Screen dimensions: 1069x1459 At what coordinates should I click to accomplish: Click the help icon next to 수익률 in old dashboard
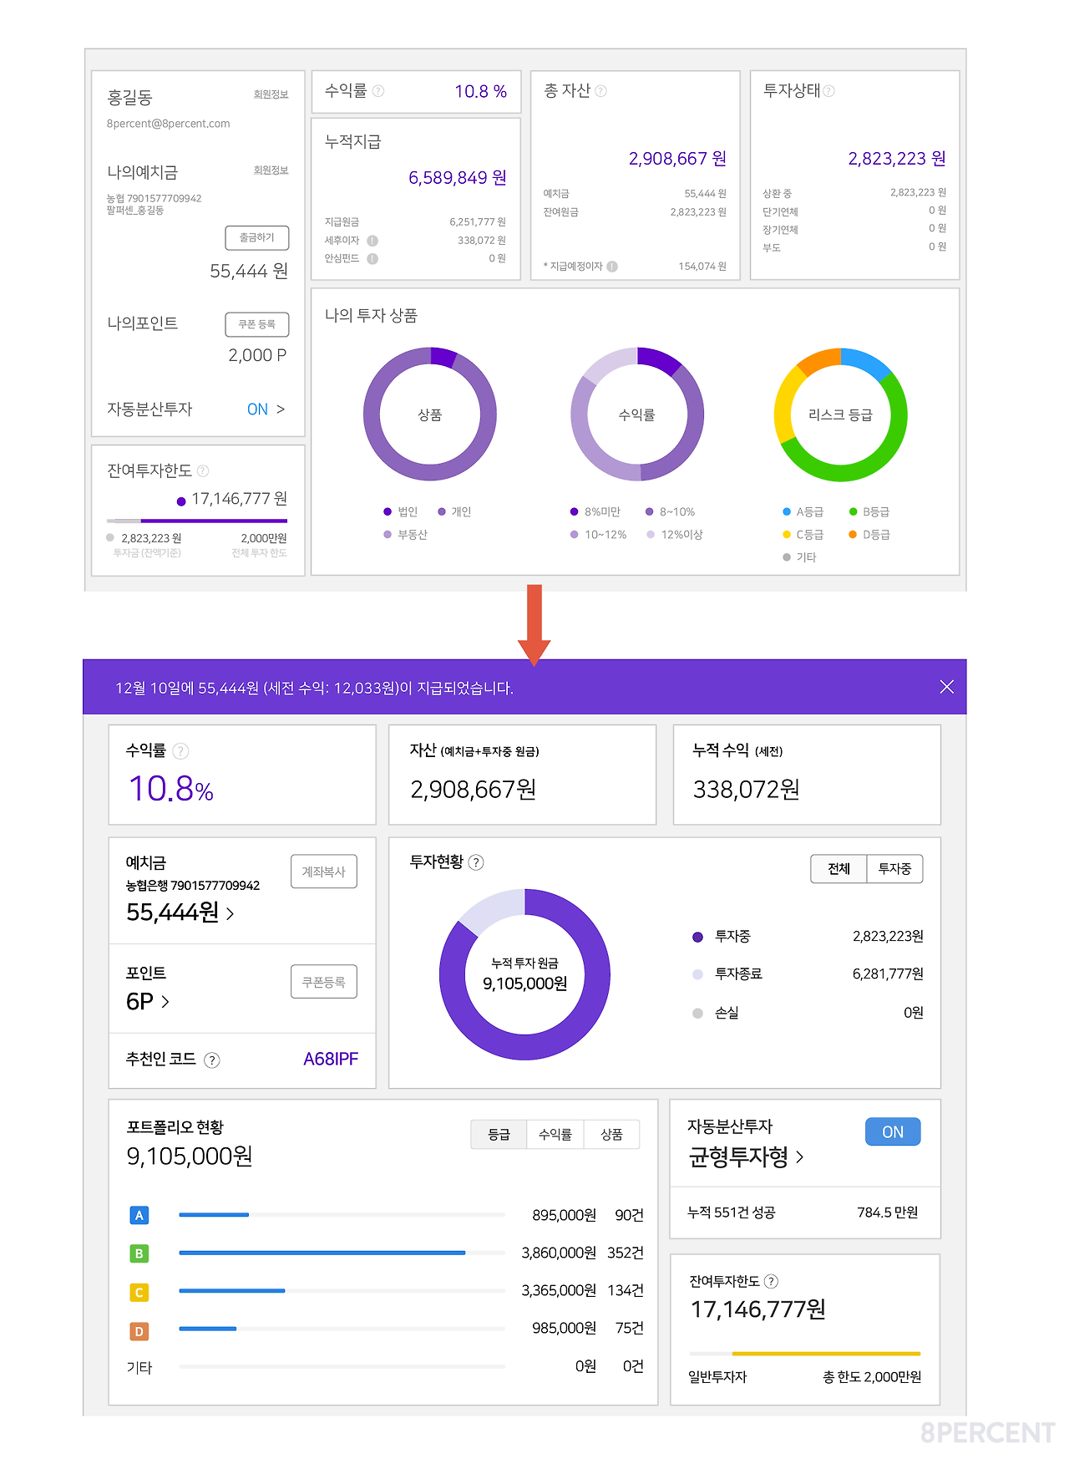pos(378,91)
